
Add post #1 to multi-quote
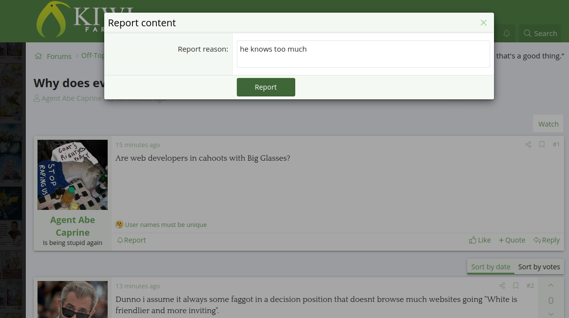coord(512,240)
